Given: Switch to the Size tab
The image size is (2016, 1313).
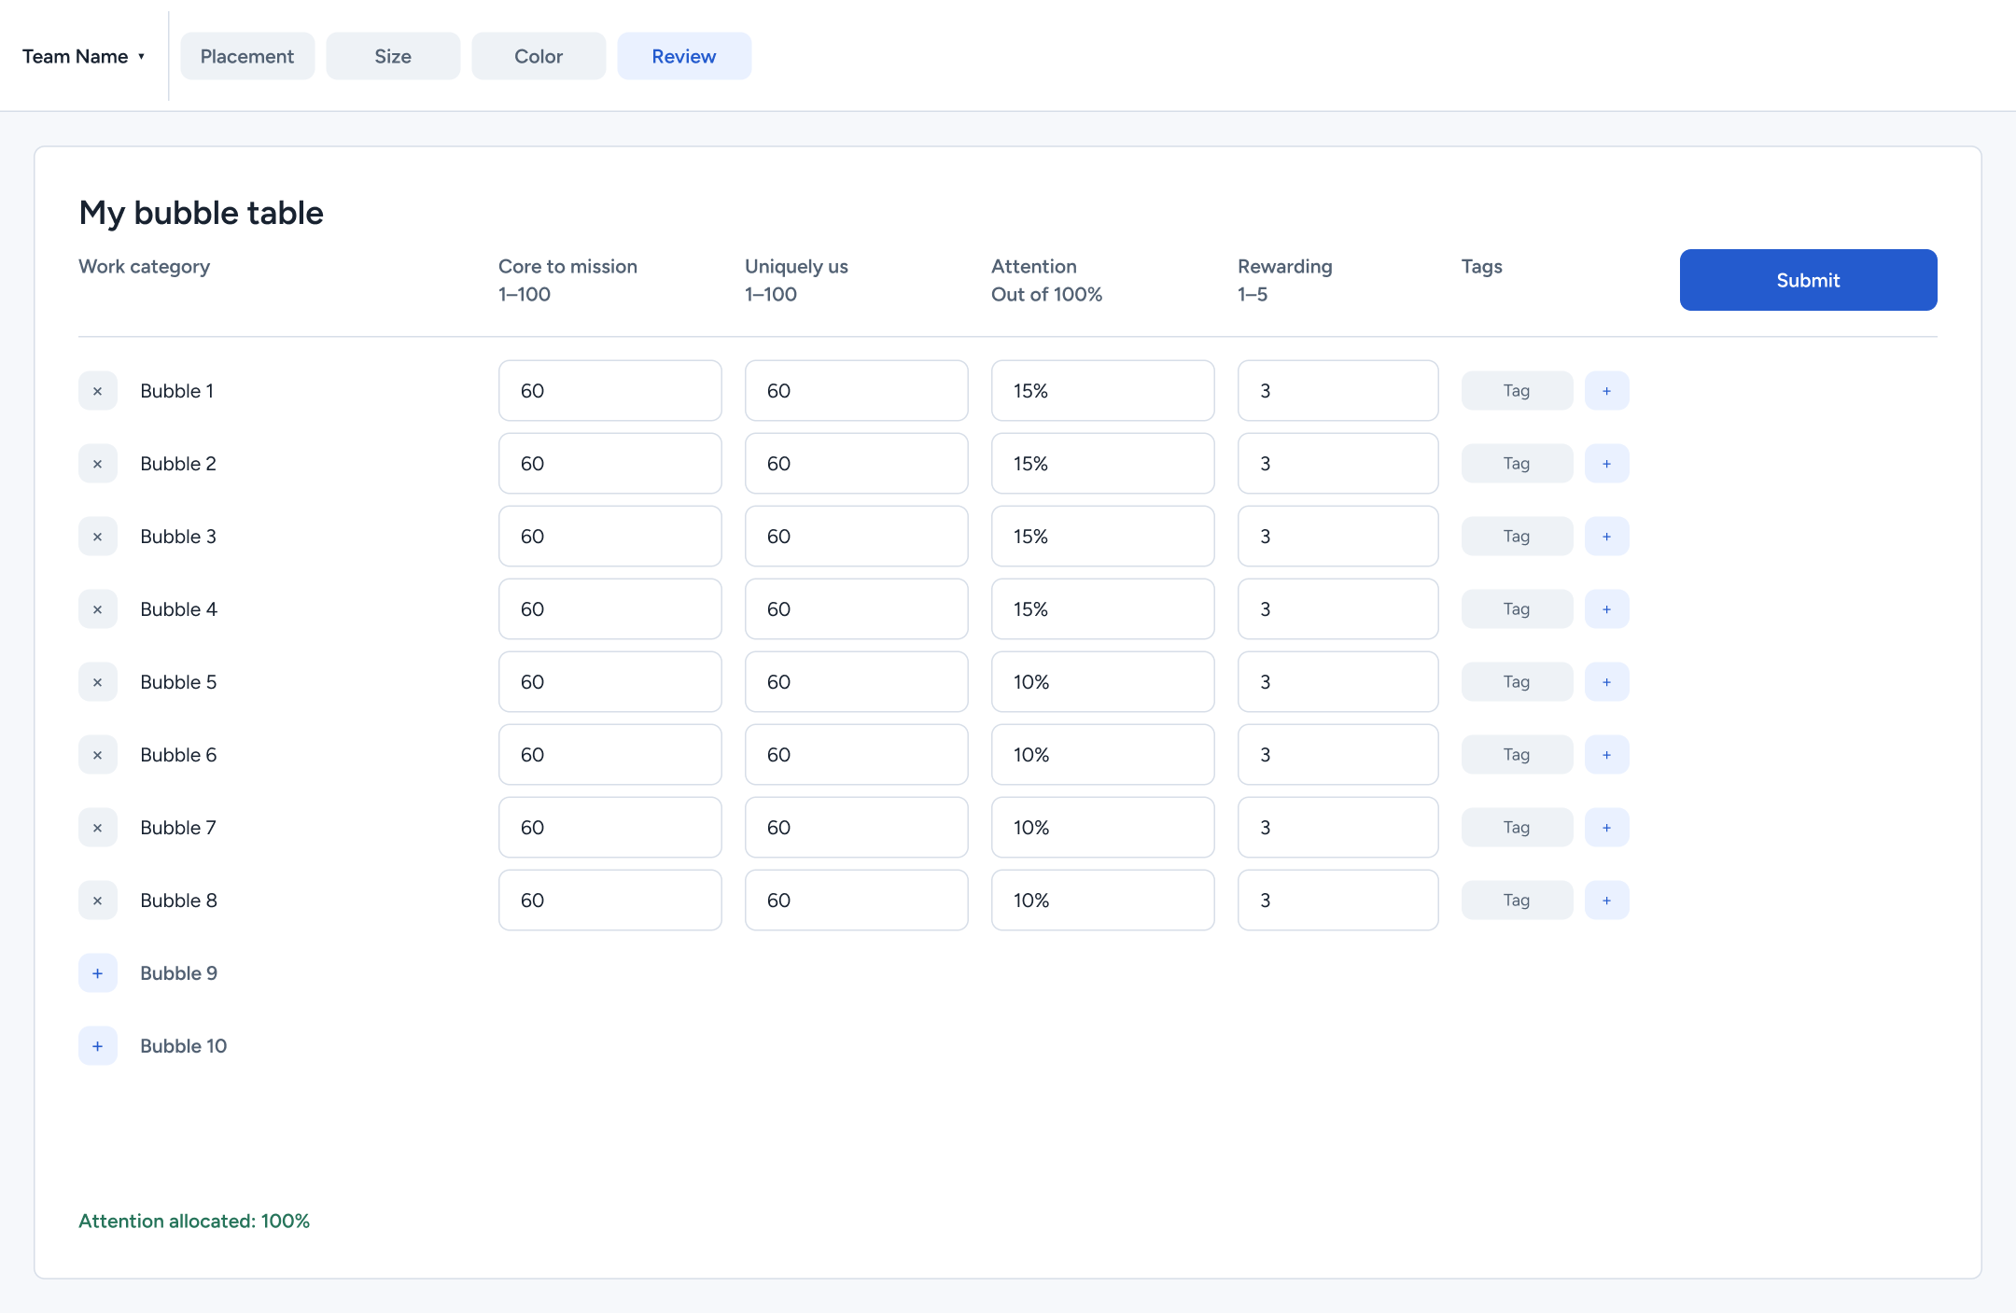Looking at the screenshot, I should [393, 56].
